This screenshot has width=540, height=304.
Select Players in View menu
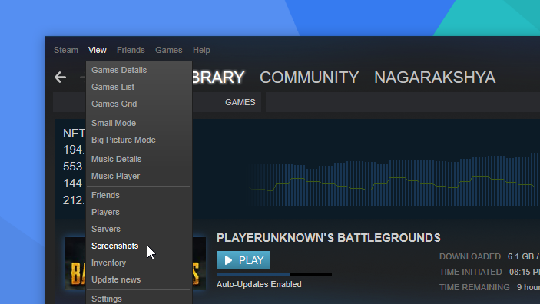[x=139, y=212]
